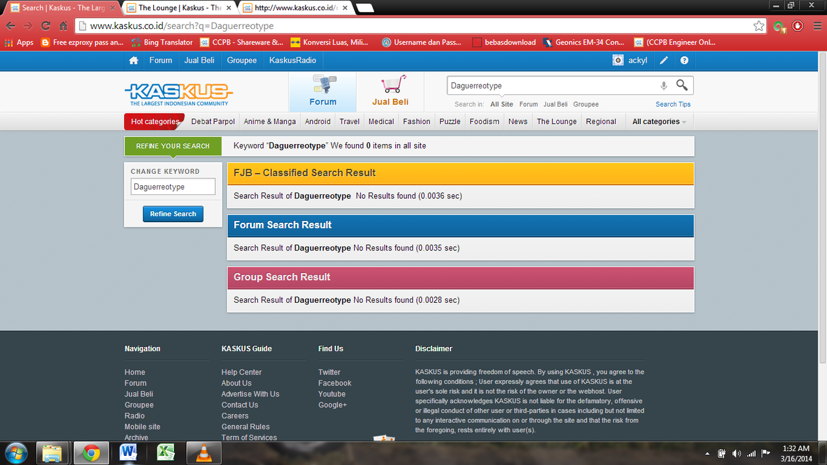Switch to Chrome in the taskbar

[x=91, y=453]
